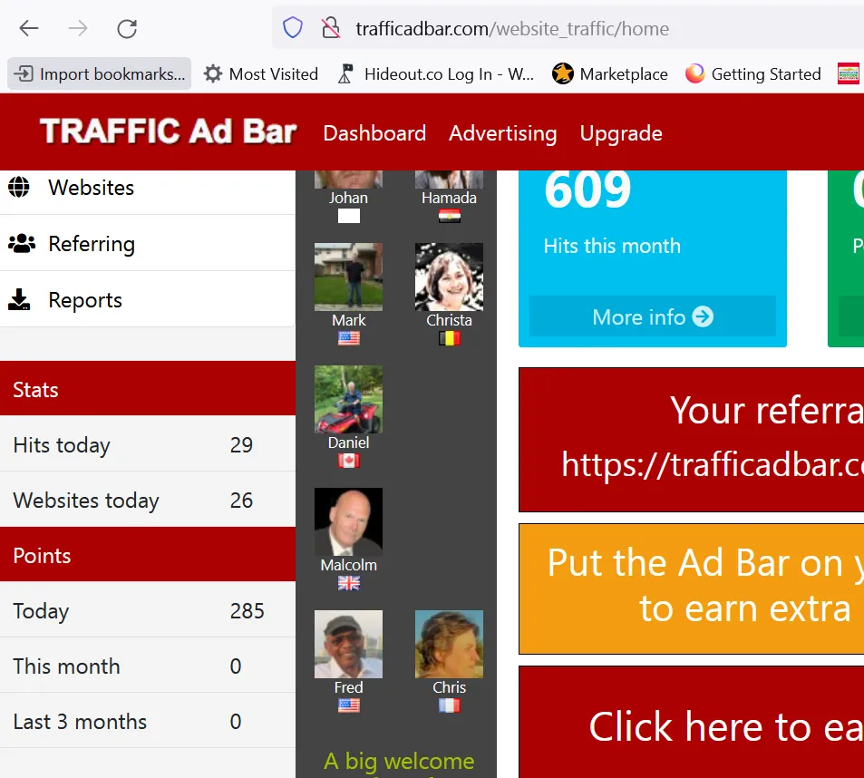The height and width of the screenshot is (778, 864).
Task: Reload the page with the refresh icon
Action: [x=127, y=28]
